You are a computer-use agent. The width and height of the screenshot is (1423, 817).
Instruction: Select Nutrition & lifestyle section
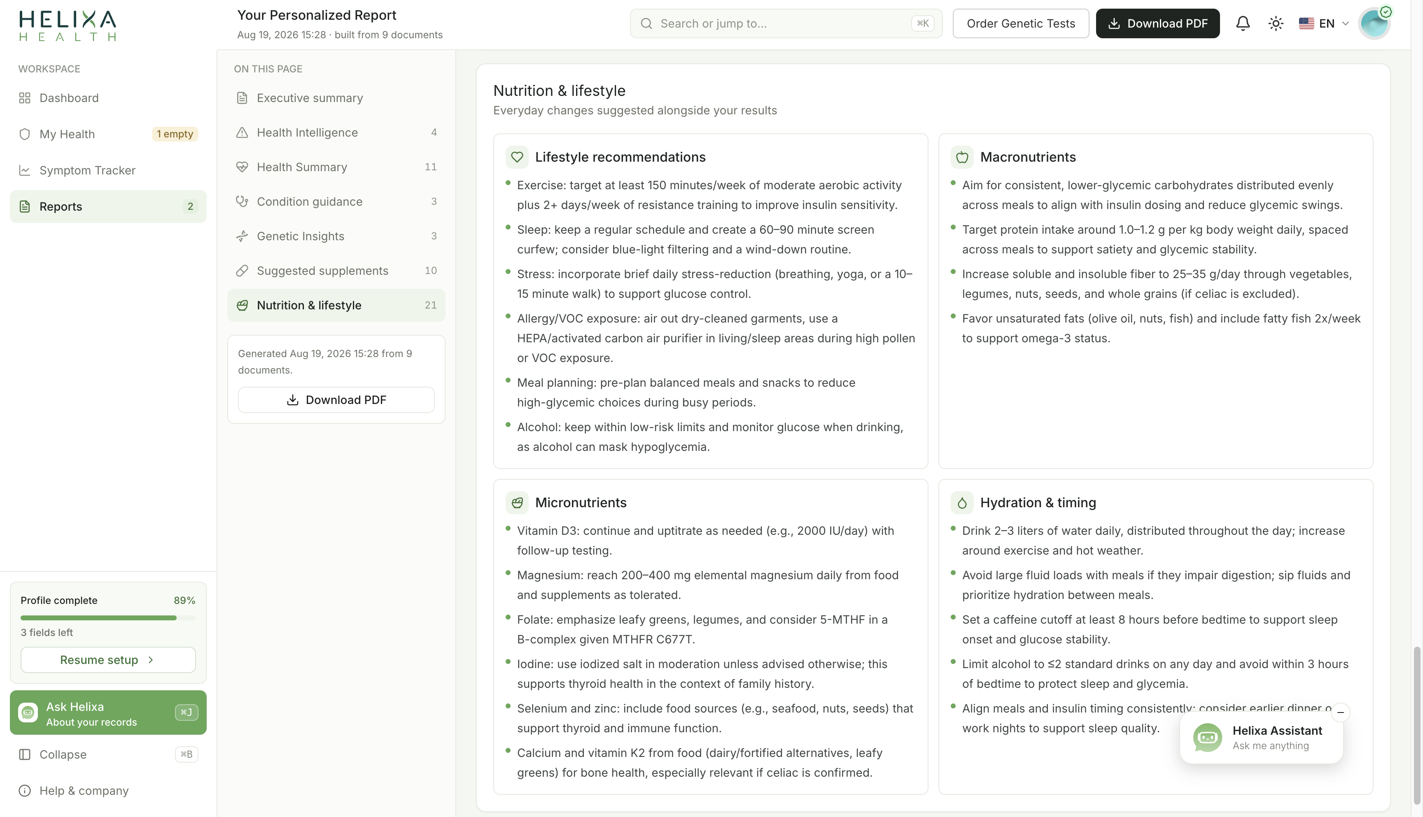pos(336,305)
